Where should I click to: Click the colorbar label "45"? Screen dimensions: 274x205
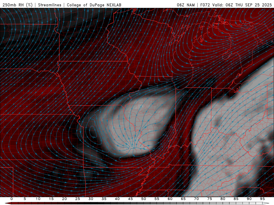(x=130, y=199)
